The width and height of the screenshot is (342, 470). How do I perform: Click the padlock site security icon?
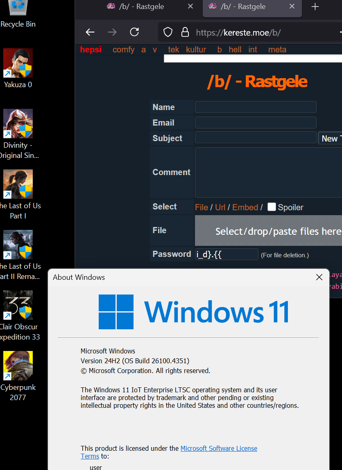185,32
